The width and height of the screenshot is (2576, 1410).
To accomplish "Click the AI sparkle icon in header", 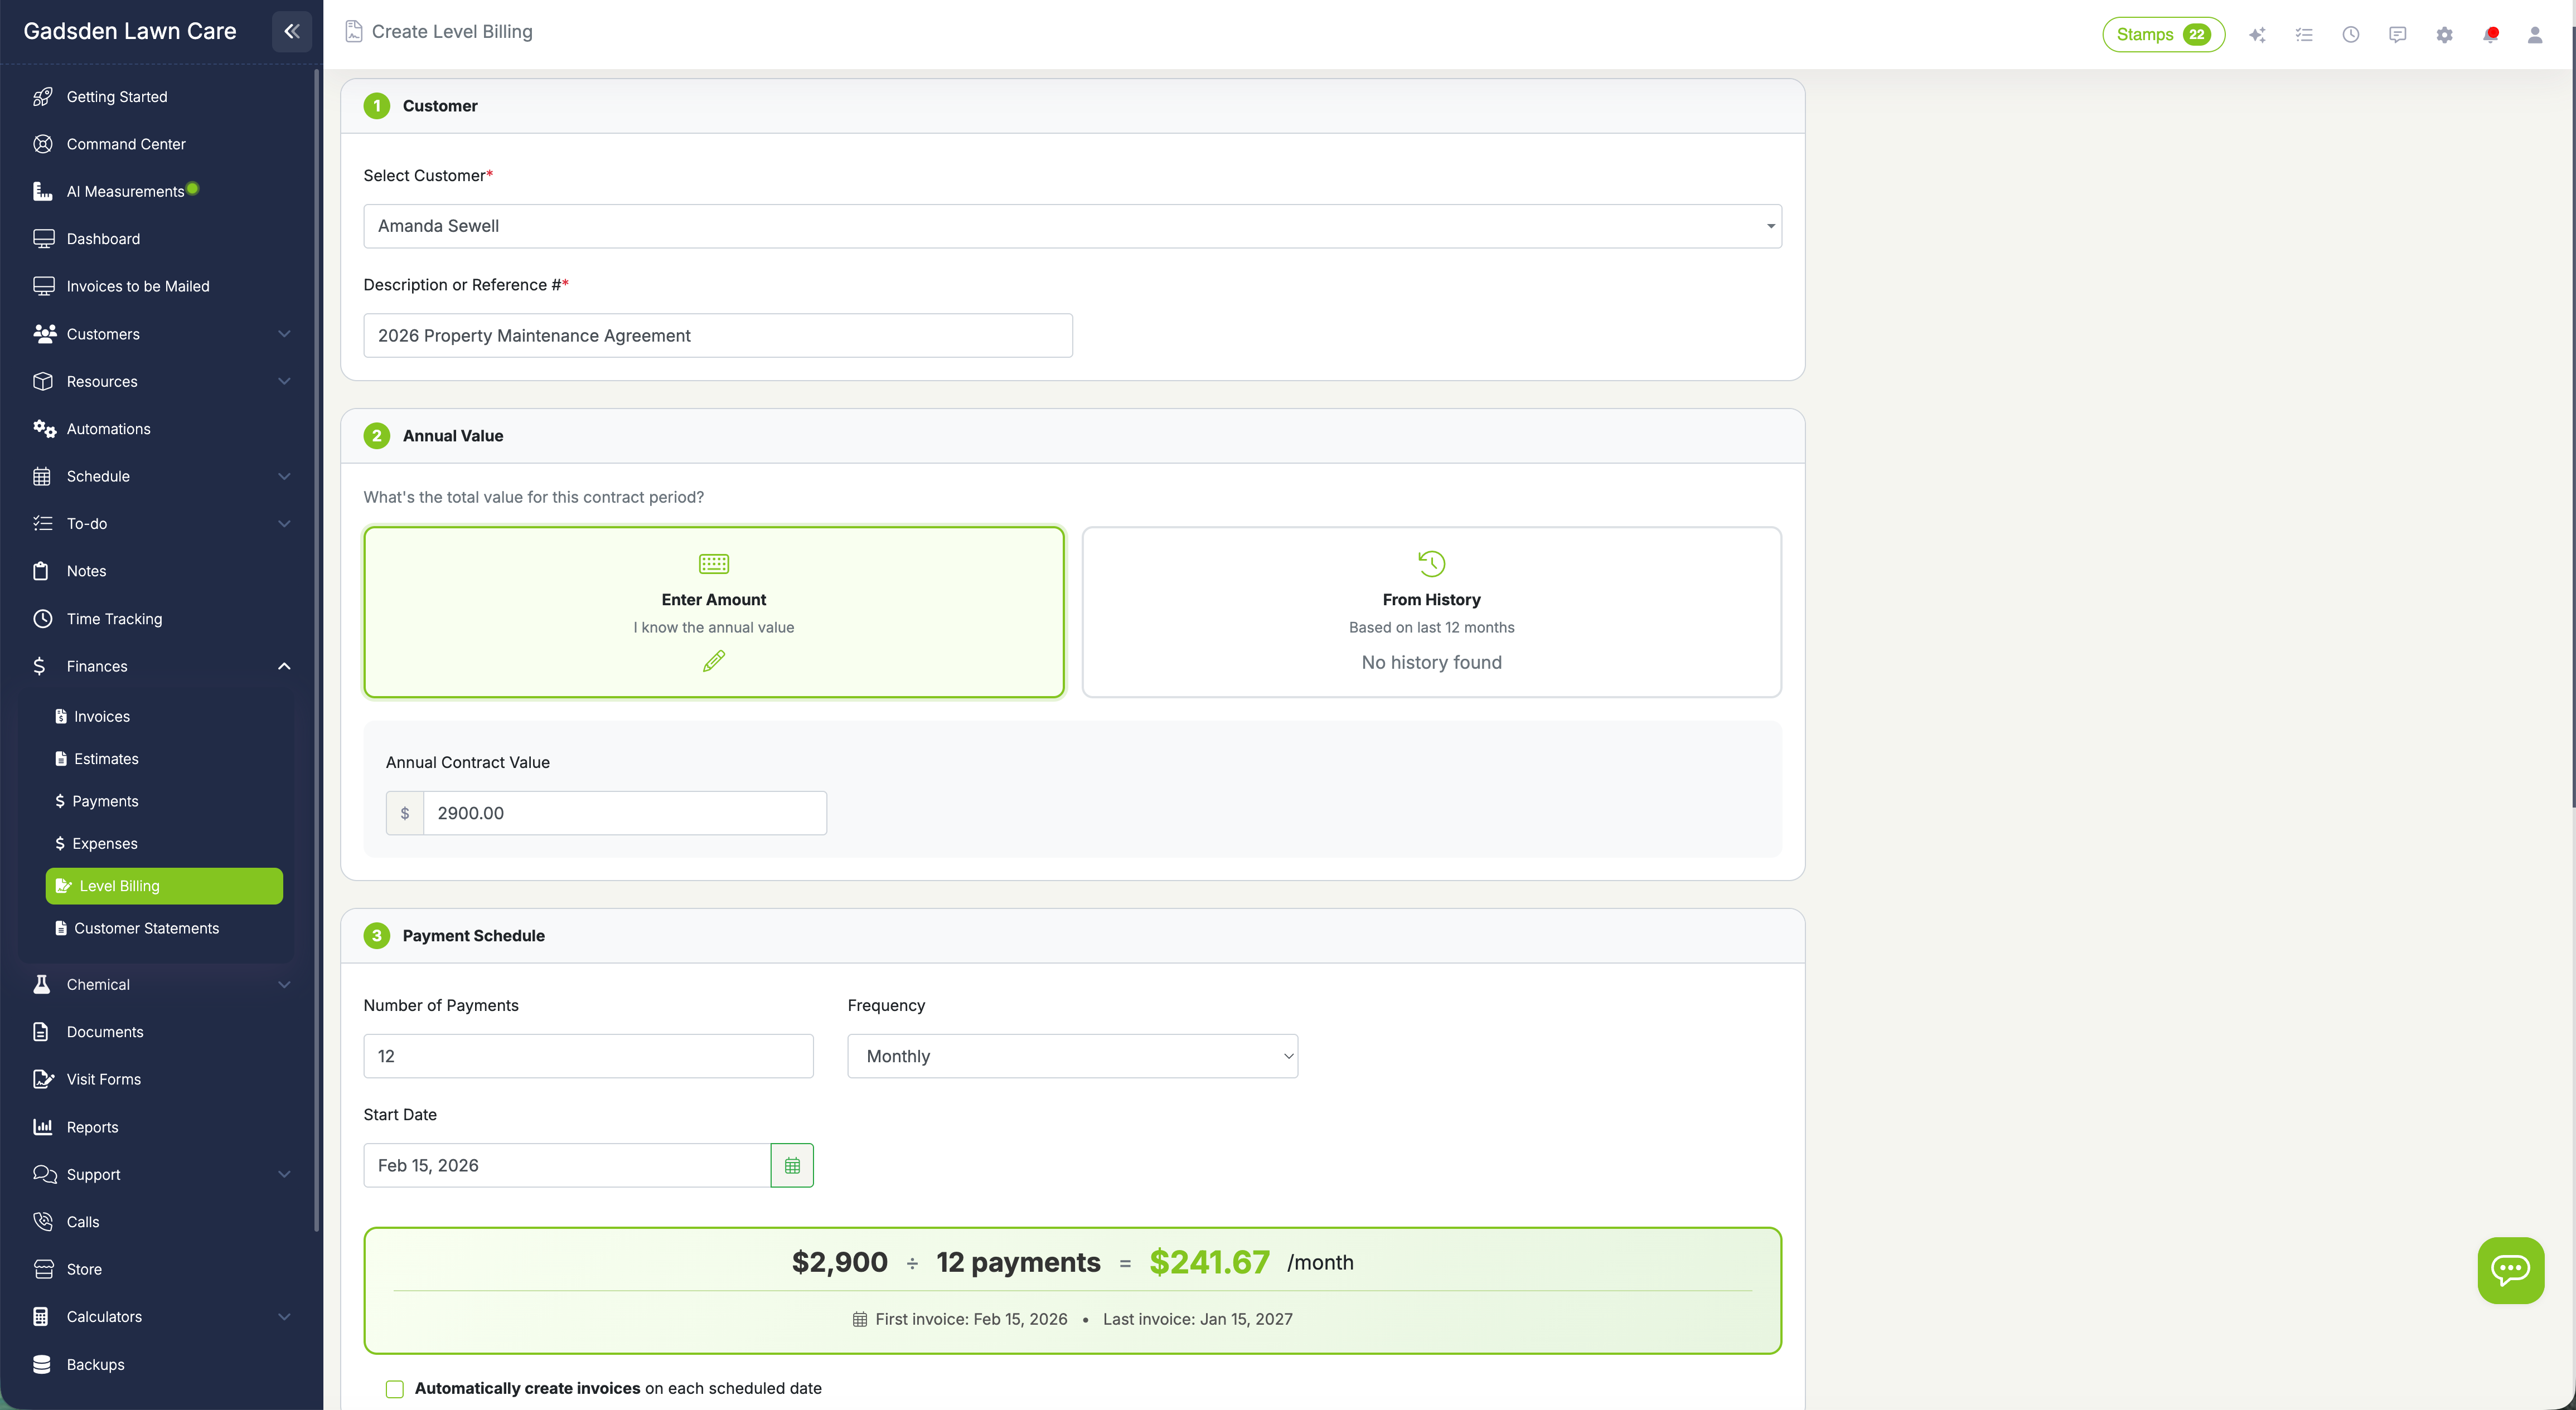I will click(x=2257, y=35).
